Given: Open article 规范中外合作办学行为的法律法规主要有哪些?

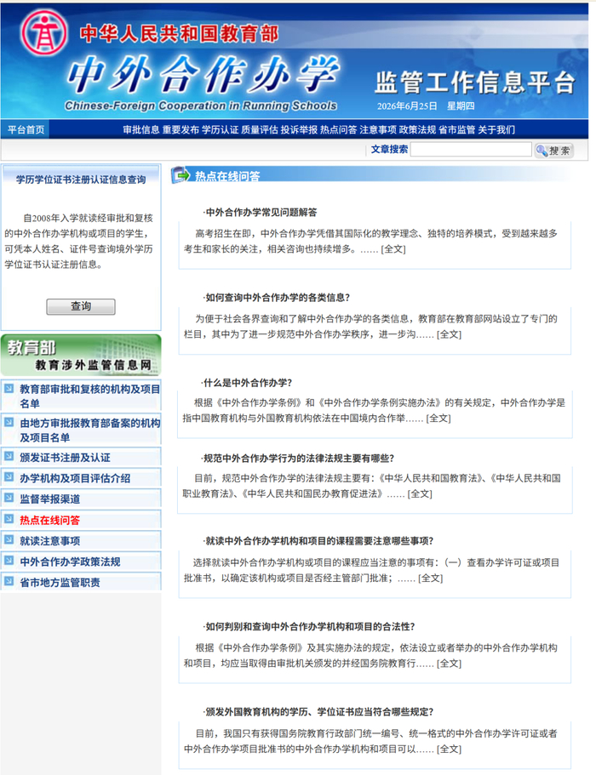Looking at the screenshot, I should [x=299, y=459].
